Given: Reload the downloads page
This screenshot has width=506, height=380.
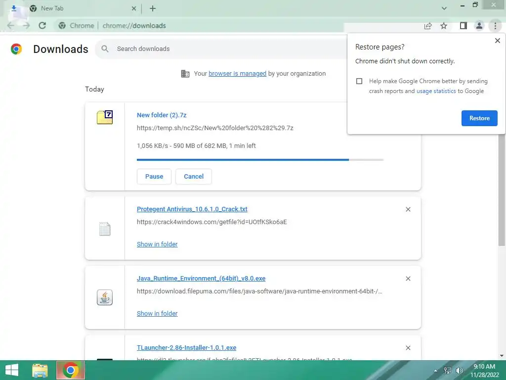Looking at the screenshot, I should click(42, 26).
